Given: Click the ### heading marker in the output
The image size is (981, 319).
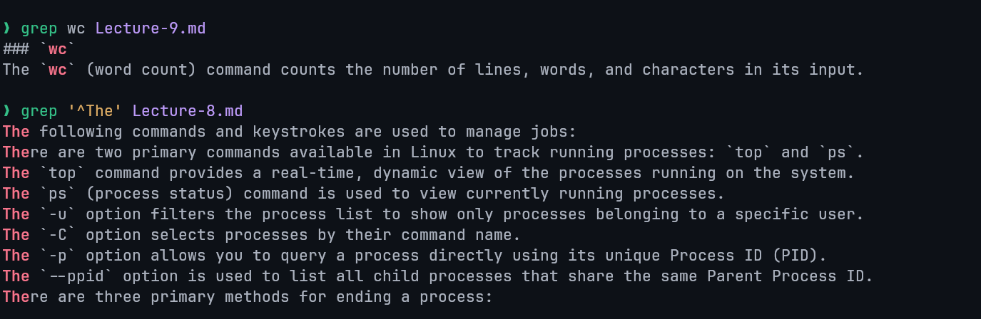Looking at the screenshot, I should click(x=16, y=49).
